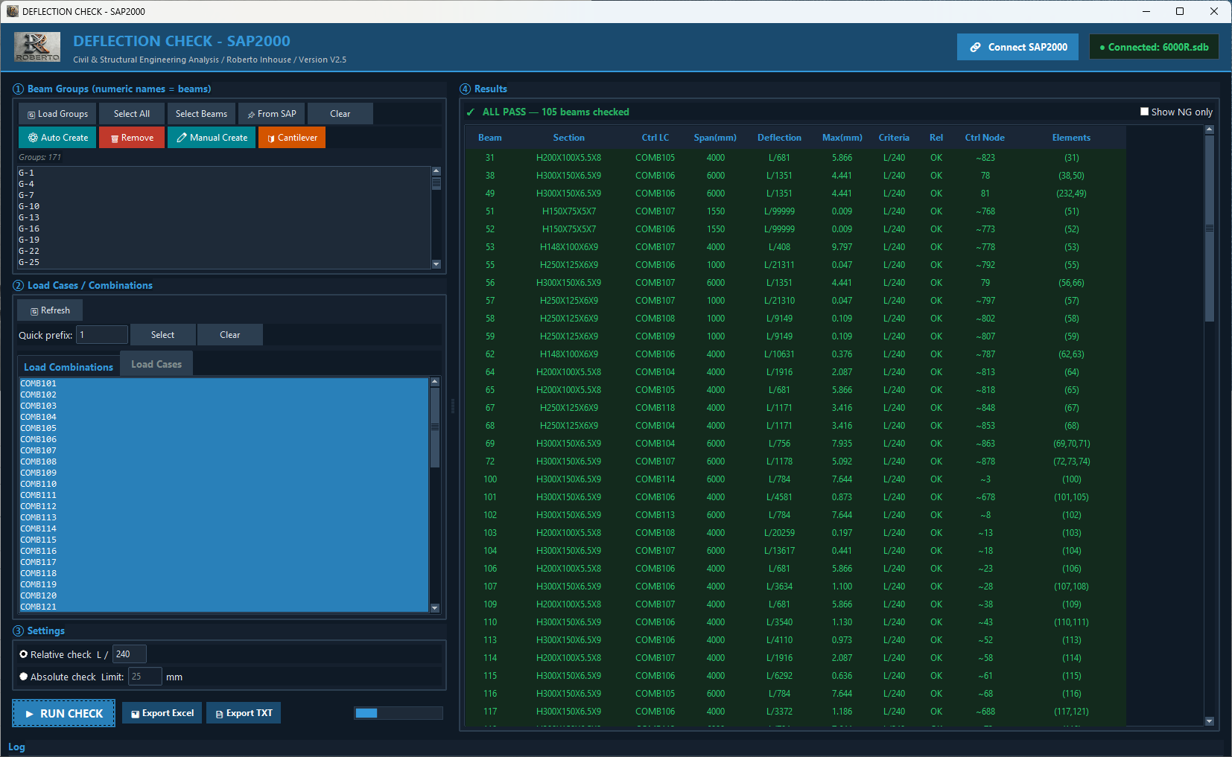Viewport: 1232px width, 757px height.
Task: Click the Absolute check Limit field
Action: (145, 677)
